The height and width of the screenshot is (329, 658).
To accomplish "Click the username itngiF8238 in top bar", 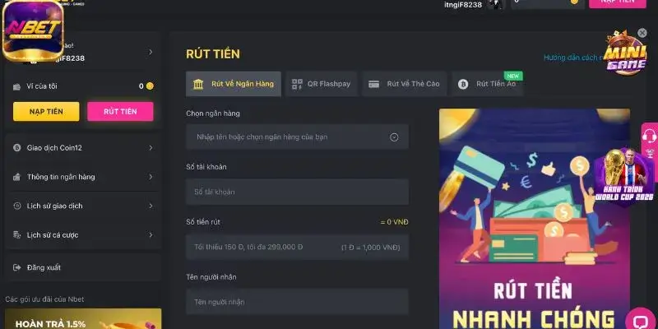I will pos(463,5).
